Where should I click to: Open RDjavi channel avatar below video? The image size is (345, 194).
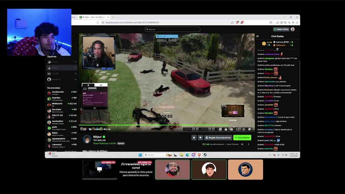pos(87,139)
